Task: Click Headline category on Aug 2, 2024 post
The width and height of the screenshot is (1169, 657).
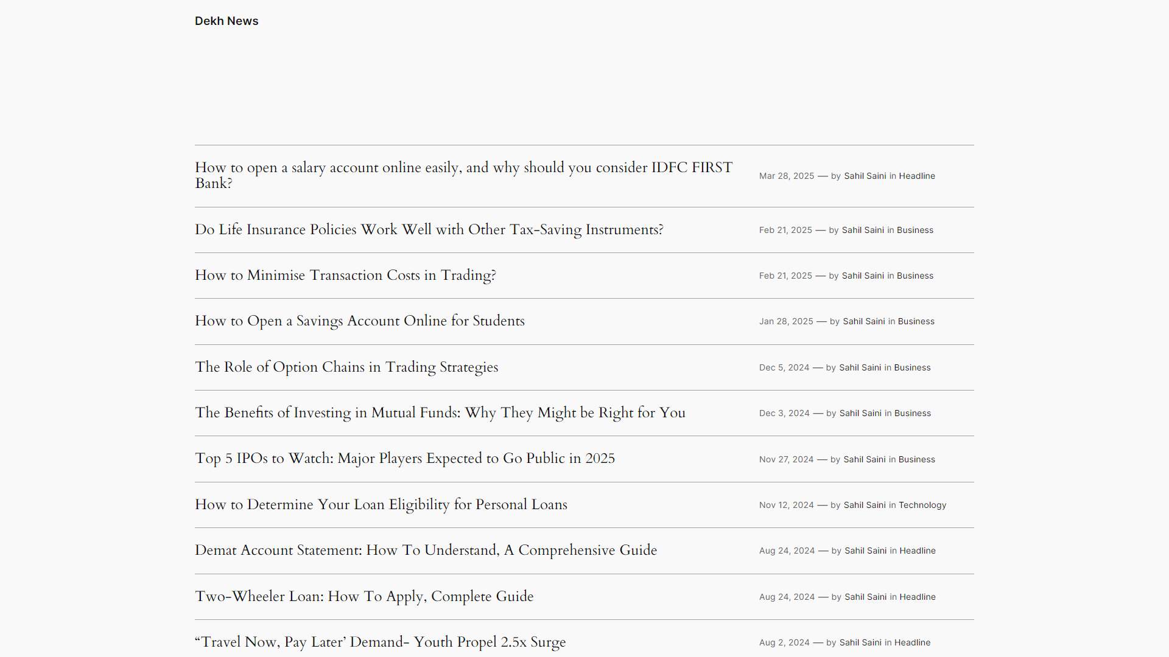Action: [911, 643]
